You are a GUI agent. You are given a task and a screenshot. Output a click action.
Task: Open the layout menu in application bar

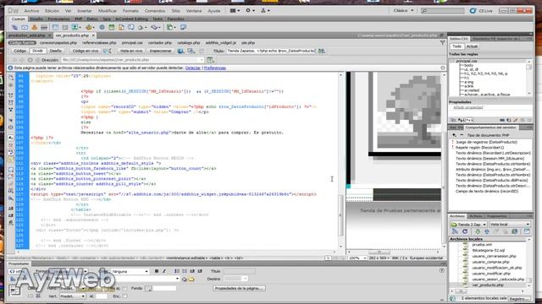pos(235,11)
